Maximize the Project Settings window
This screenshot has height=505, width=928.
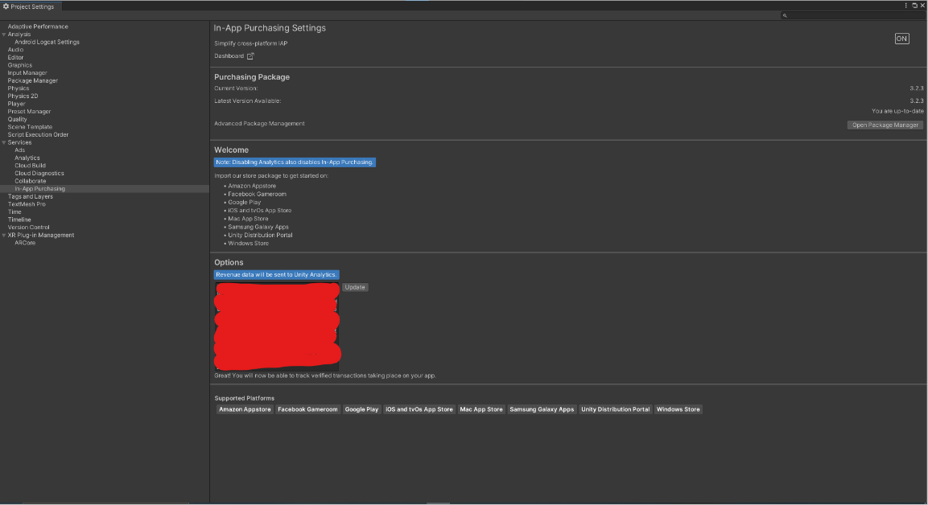pos(914,6)
